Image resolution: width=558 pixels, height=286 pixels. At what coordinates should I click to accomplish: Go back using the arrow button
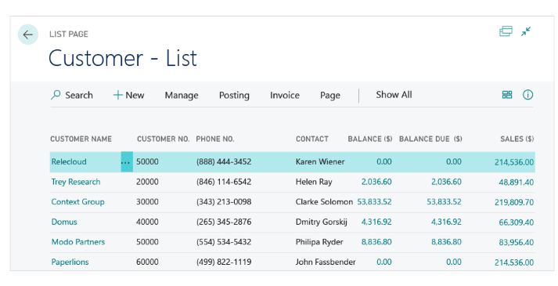click(x=27, y=34)
